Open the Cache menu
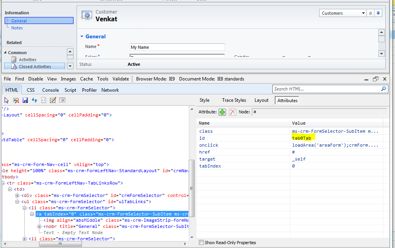 click(x=86, y=79)
